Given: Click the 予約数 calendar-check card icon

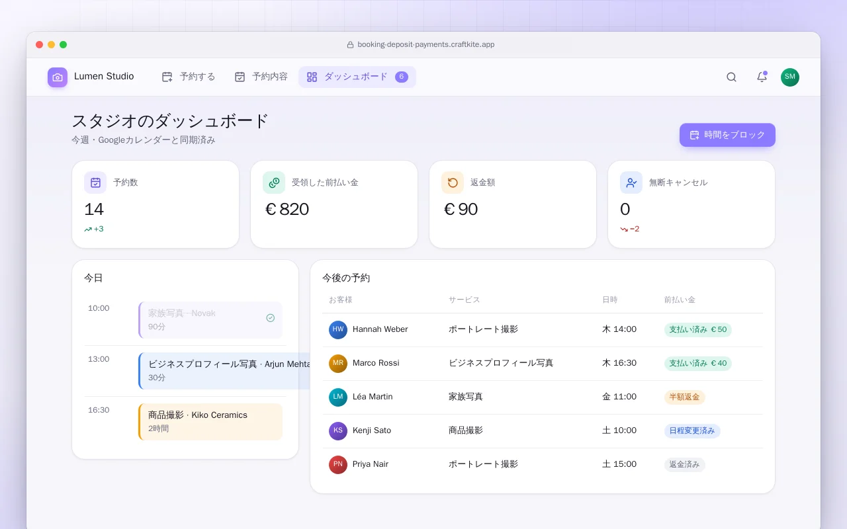Looking at the screenshot, I should tap(95, 183).
